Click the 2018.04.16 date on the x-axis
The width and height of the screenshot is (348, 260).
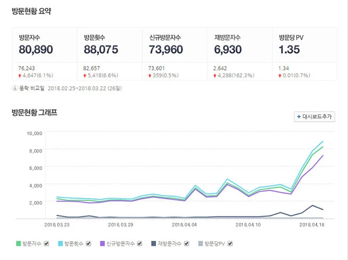(x=312, y=225)
